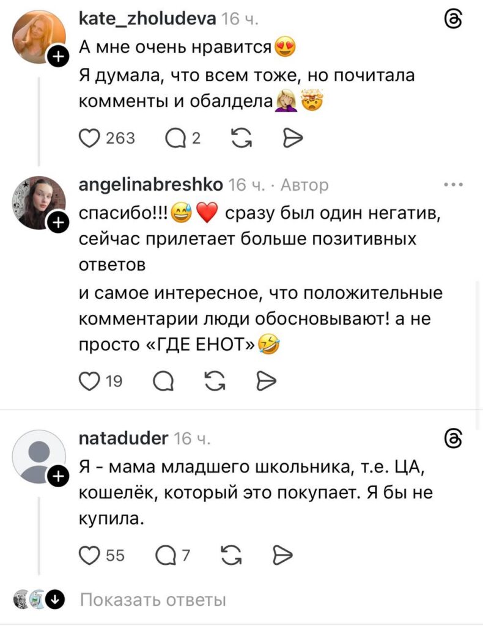Image resolution: width=483 pixels, height=626 pixels.
Task: Like nataduder's comment
Action: point(91,555)
